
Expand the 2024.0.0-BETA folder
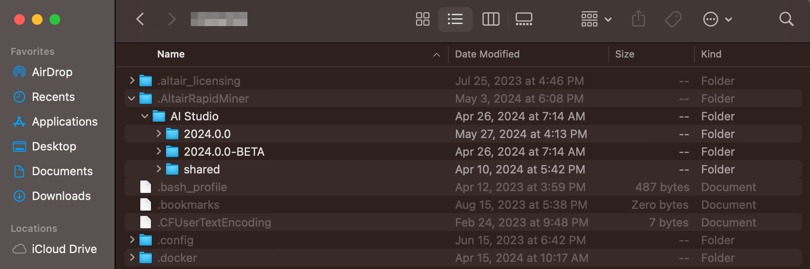tap(158, 151)
